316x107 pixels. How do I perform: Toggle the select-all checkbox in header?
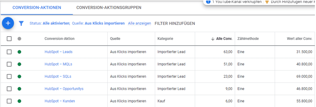[x=9, y=39]
